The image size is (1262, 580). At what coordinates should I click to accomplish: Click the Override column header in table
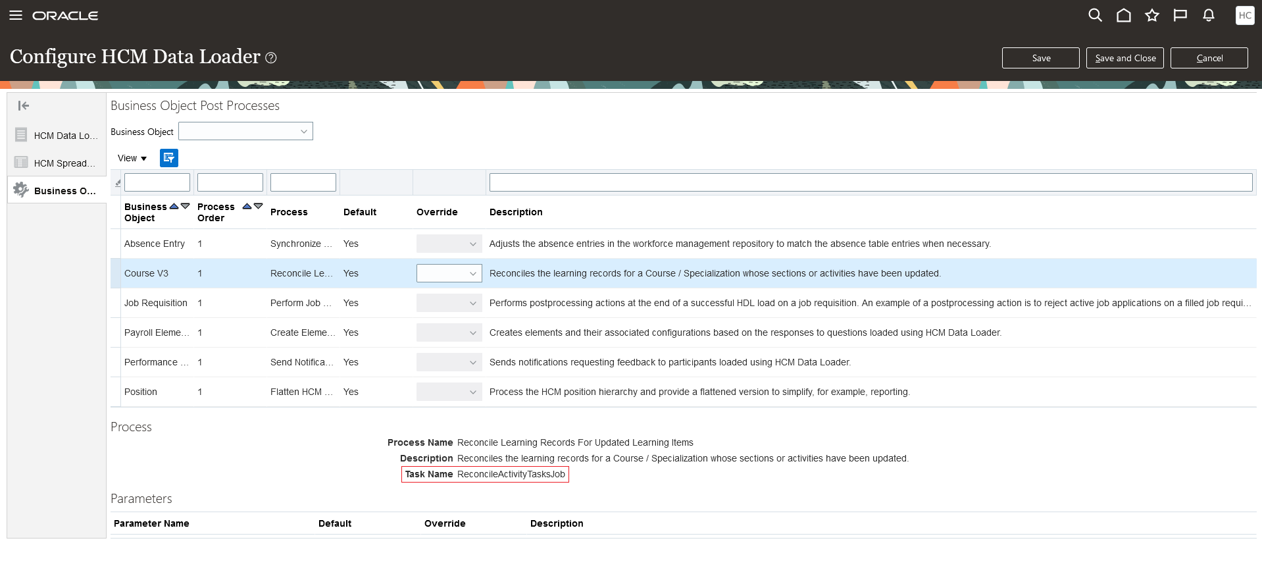437,212
